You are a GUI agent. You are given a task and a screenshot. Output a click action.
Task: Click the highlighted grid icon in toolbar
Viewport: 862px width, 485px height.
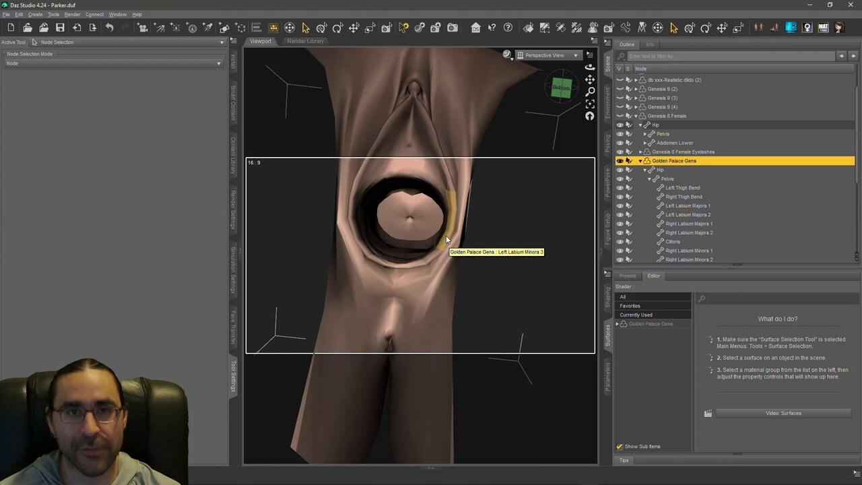(273, 28)
